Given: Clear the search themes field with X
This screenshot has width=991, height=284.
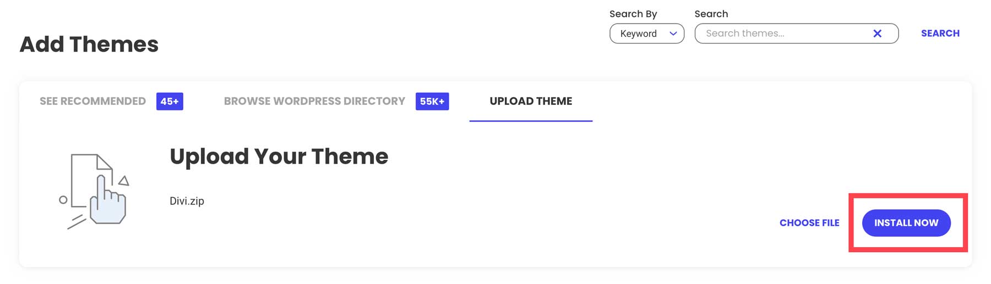Looking at the screenshot, I should [x=877, y=34].
